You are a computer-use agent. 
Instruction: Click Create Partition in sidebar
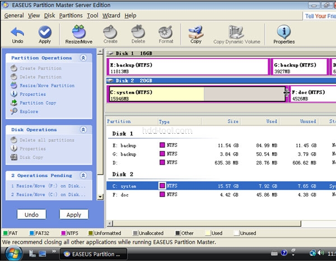click(x=36, y=68)
